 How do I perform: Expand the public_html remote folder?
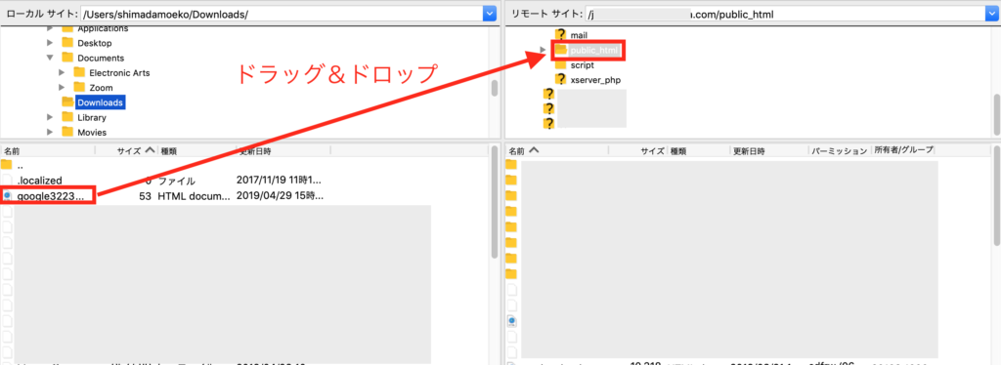[544, 50]
